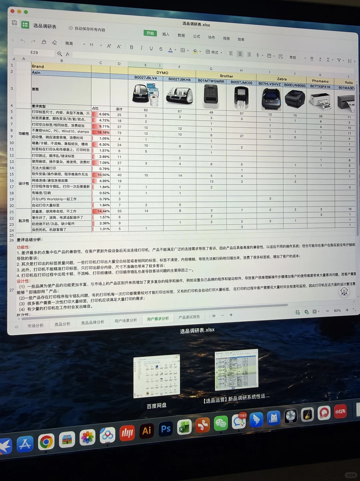Click the Print icon in the toolbar

pos(44,42)
